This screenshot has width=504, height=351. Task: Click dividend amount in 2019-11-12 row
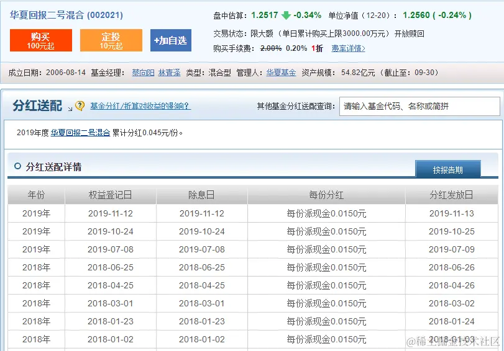pyautogui.click(x=326, y=213)
